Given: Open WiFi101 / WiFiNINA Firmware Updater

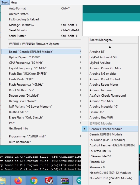Looking at the screenshot, I should (x=41, y=44).
